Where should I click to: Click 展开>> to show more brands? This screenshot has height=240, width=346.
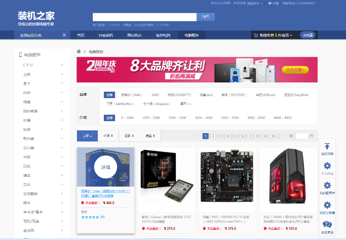(x=185, y=104)
